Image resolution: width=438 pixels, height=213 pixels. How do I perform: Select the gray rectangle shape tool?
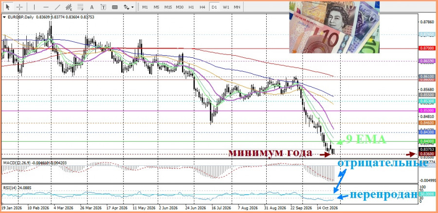[115, 7]
